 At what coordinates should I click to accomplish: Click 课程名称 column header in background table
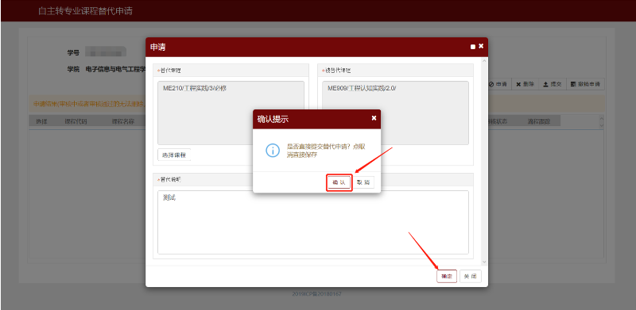tap(123, 121)
